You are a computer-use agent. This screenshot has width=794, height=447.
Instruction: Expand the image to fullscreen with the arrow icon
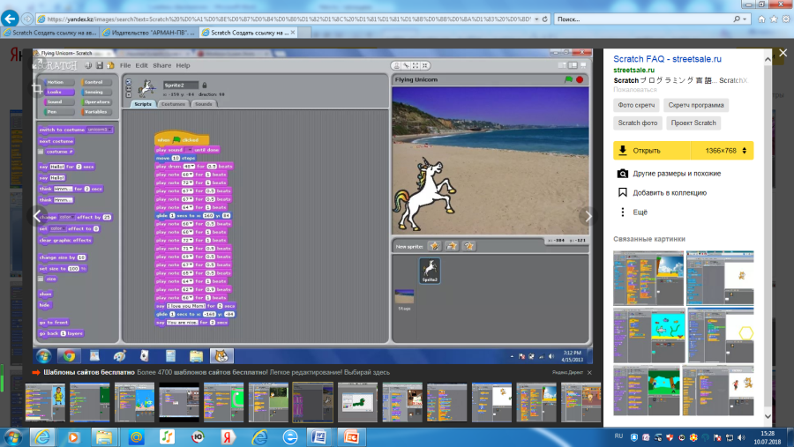(37, 64)
